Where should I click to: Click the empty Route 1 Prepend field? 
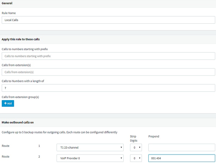click(x=181, y=147)
